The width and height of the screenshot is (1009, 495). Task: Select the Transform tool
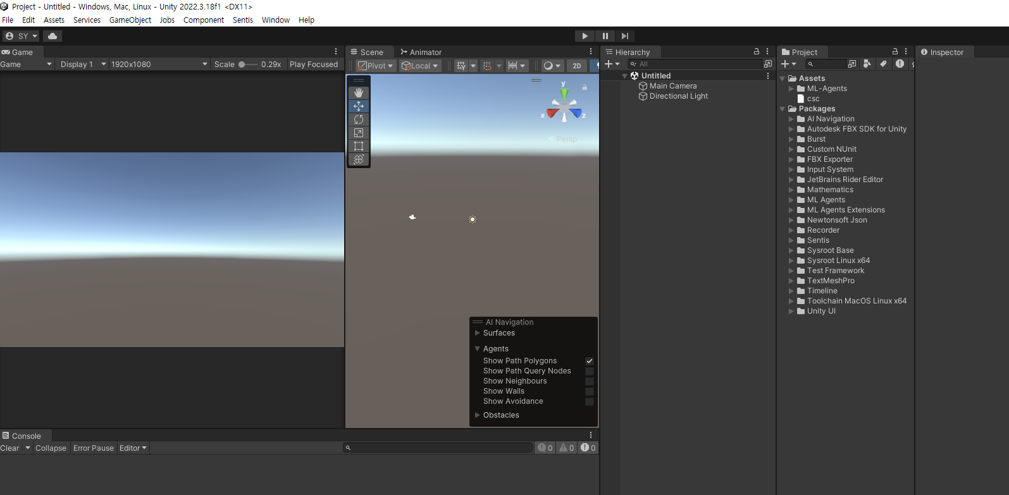(359, 159)
